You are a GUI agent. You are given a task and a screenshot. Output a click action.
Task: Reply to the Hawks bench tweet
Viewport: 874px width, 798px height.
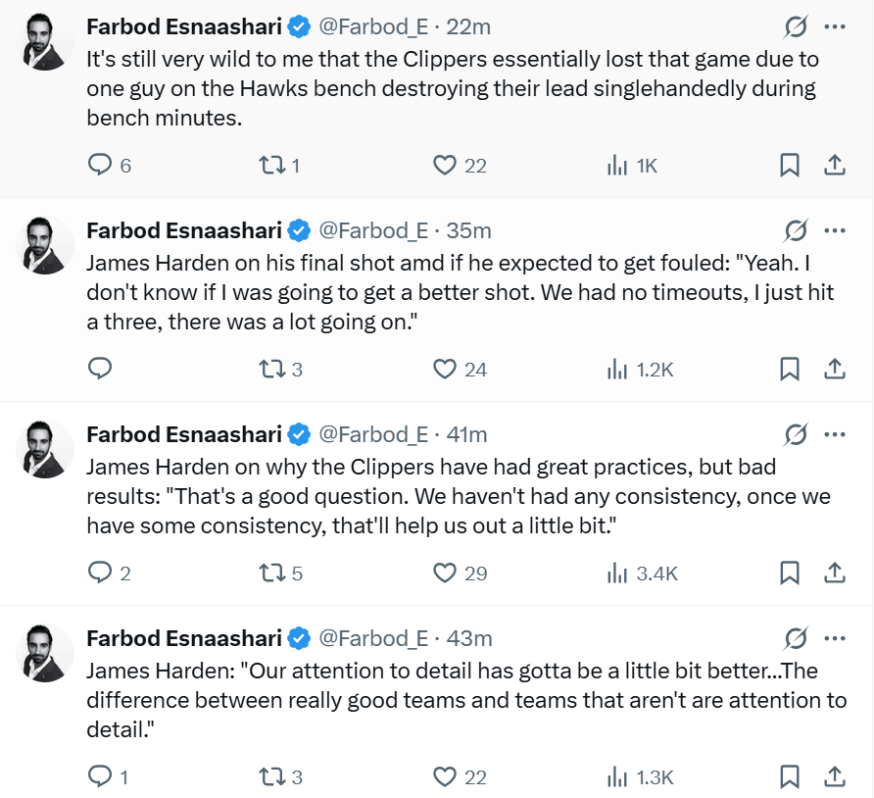pyautogui.click(x=100, y=166)
